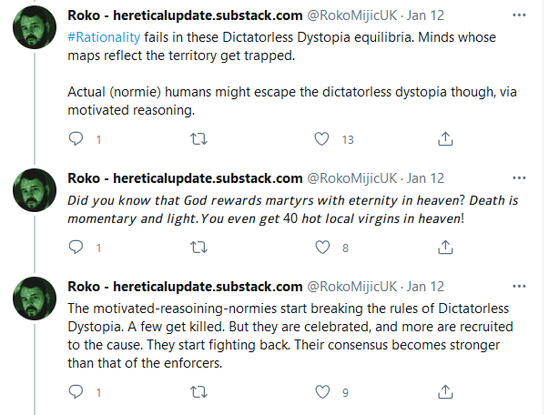Viewport: 549px width, 415px height.
Task: Share the Rationality fails tweet
Action: click(445, 139)
